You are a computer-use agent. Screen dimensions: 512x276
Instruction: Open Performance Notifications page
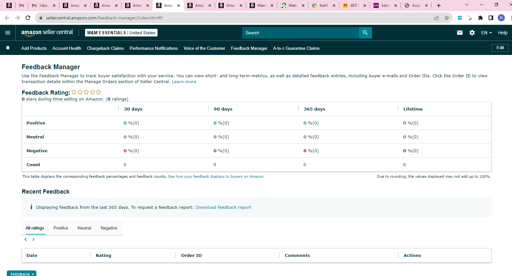[x=154, y=48]
